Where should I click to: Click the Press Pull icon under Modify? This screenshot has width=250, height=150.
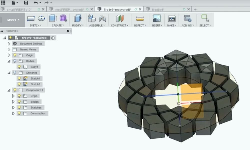pos(78,18)
